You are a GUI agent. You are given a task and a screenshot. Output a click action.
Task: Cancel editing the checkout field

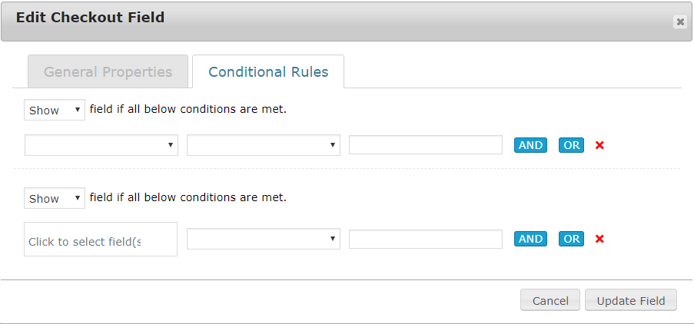[550, 300]
